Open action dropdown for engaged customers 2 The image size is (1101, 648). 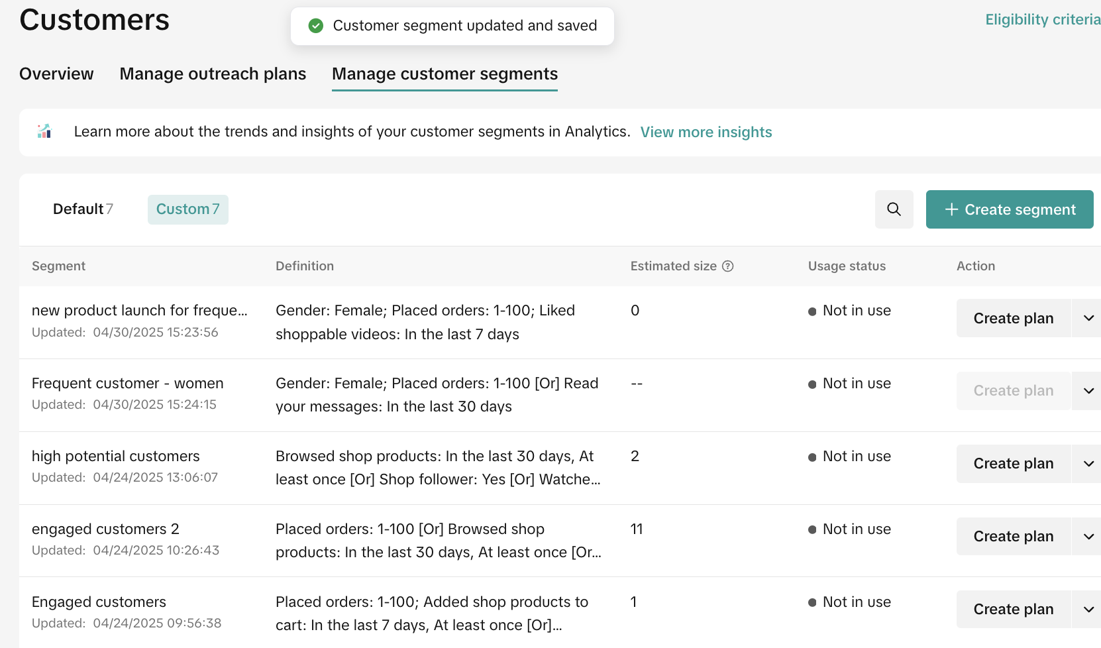[x=1088, y=537]
